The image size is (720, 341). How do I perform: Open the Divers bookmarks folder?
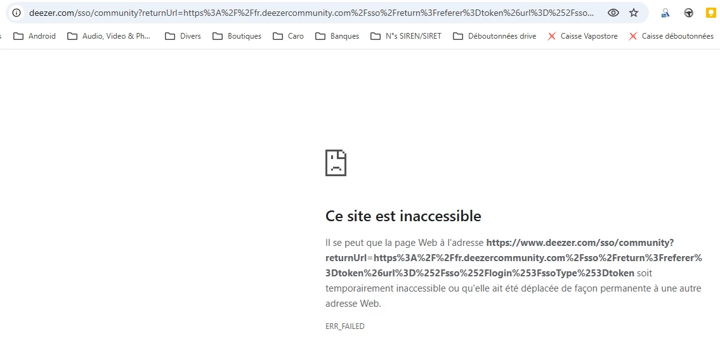pyautogui.click(x=183, y=35)
